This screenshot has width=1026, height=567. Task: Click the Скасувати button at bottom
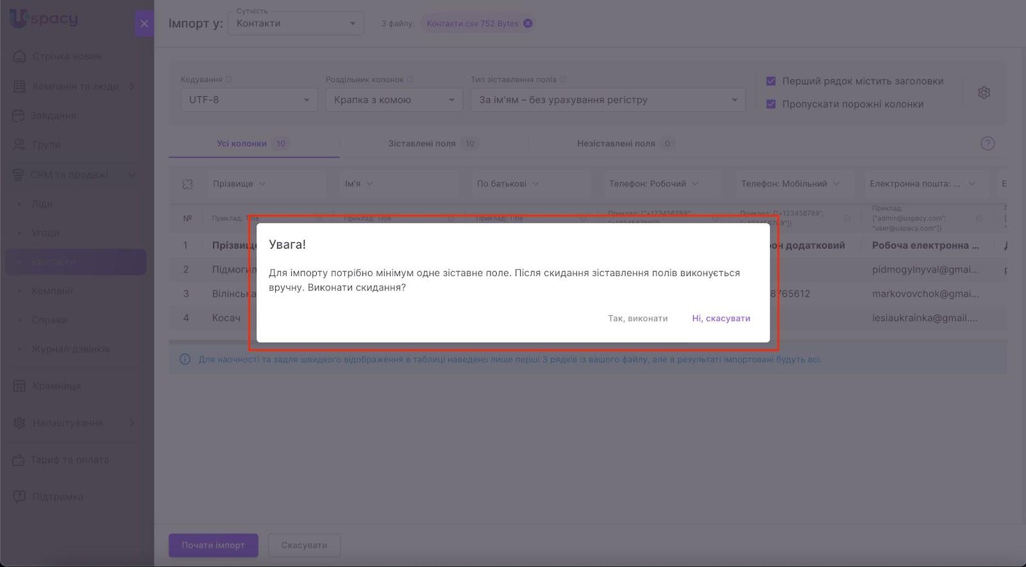[x=304, y=545]
